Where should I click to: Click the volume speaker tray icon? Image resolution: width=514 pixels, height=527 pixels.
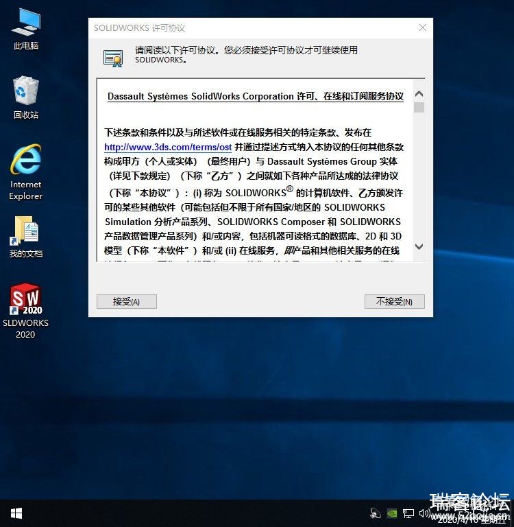pos(424,513)
